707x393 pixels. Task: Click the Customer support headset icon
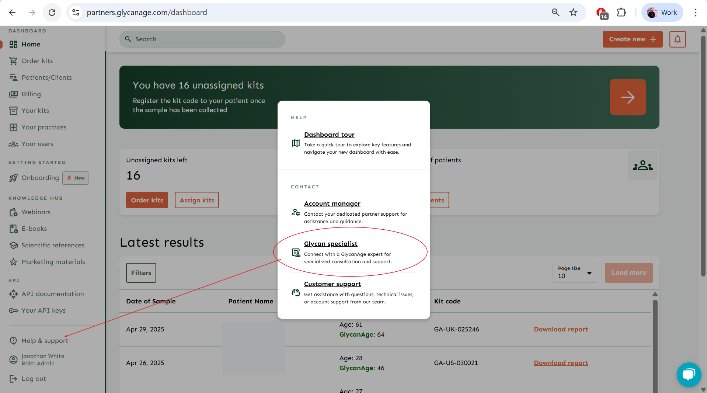point(296,293)
